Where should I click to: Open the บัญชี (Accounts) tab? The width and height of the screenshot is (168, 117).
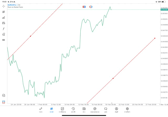tap(116, 110)
